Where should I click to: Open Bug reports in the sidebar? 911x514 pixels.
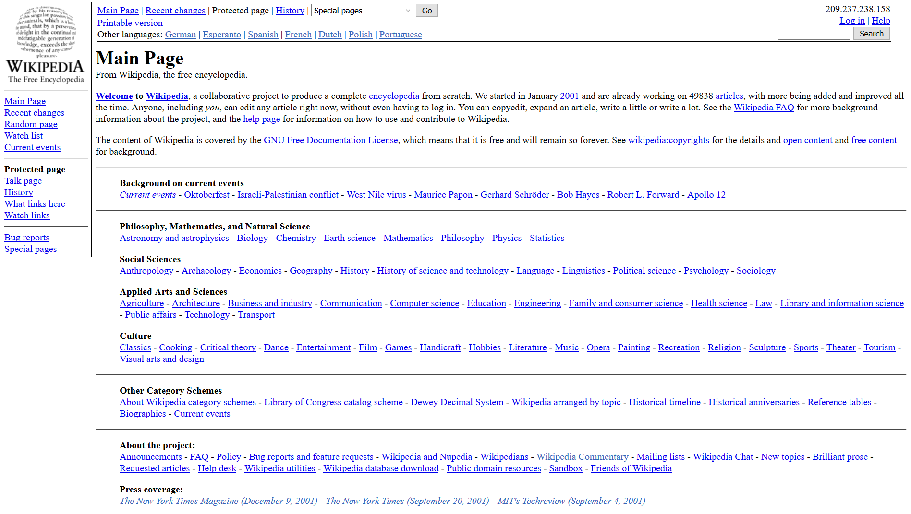tap(27, 238)
